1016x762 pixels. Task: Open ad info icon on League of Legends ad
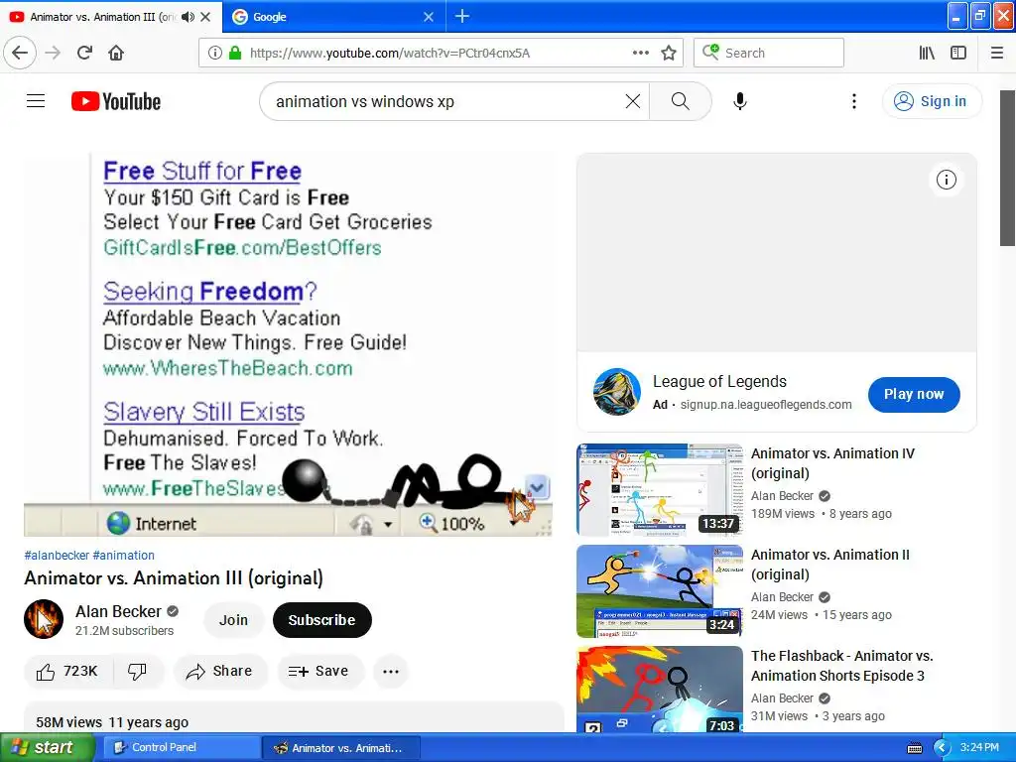946,180
